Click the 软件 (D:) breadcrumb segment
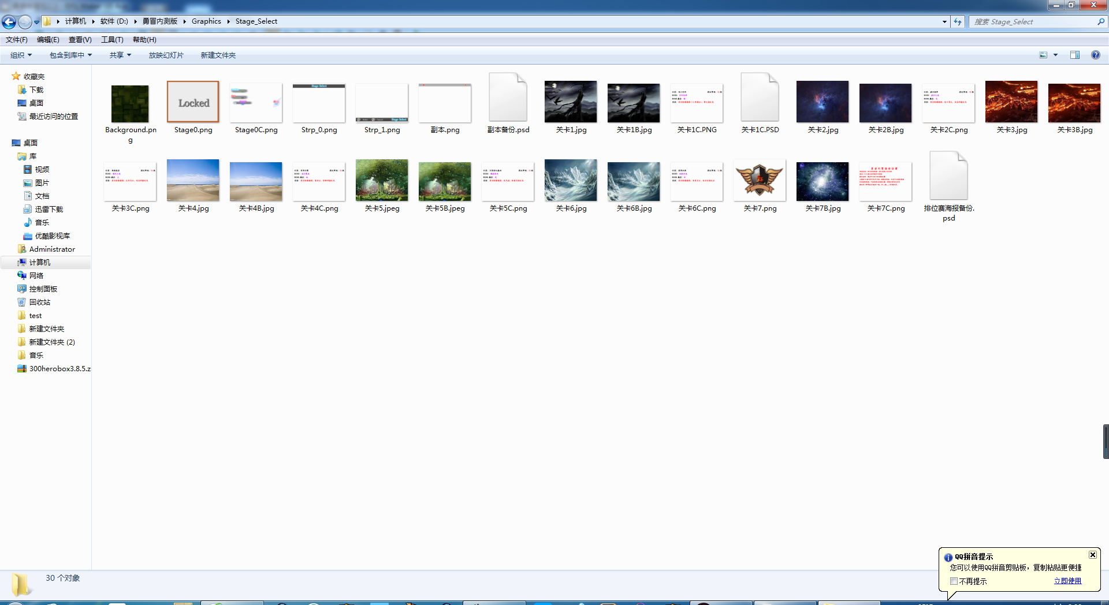The width and height of the screenshot is (1109, 605). [114, 21]
